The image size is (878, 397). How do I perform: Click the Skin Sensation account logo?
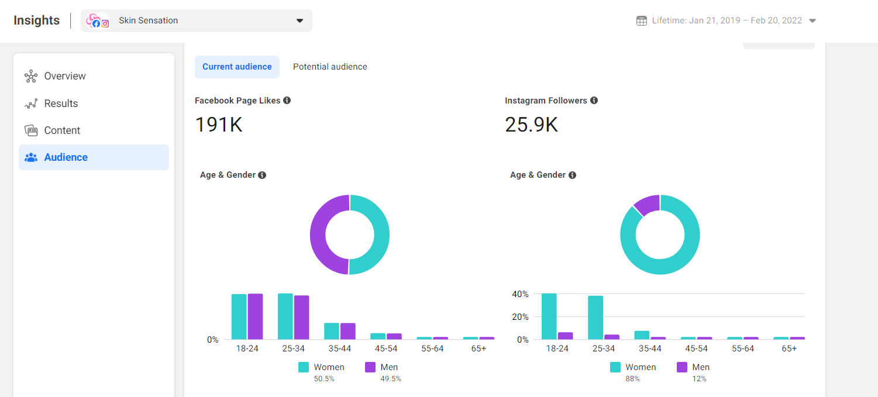(98, 21)
